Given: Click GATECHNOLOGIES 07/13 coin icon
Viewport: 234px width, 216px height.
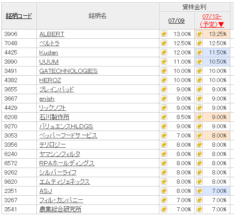Looking at the screenshot, I should coord(199,71).
